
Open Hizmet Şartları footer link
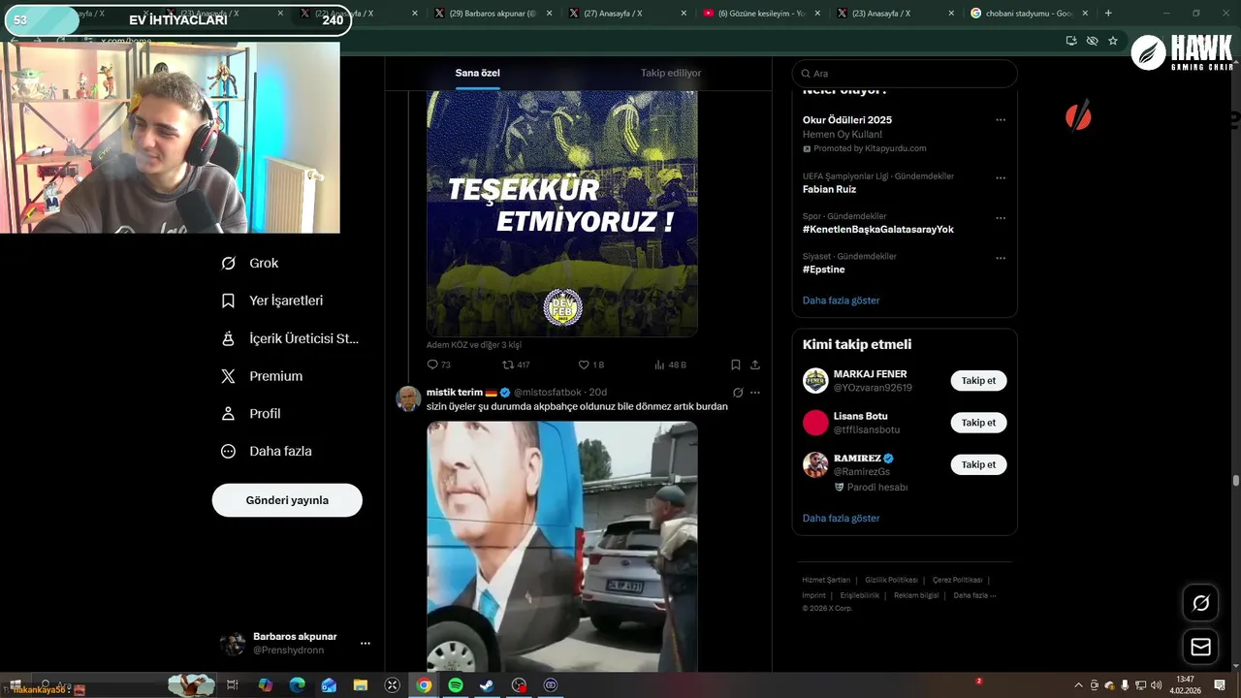click(x=826, y=580)
